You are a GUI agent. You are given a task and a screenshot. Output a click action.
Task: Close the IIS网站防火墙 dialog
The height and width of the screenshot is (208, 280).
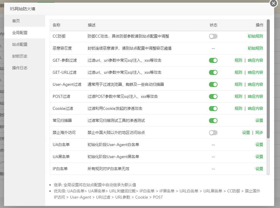pos(273,4)
